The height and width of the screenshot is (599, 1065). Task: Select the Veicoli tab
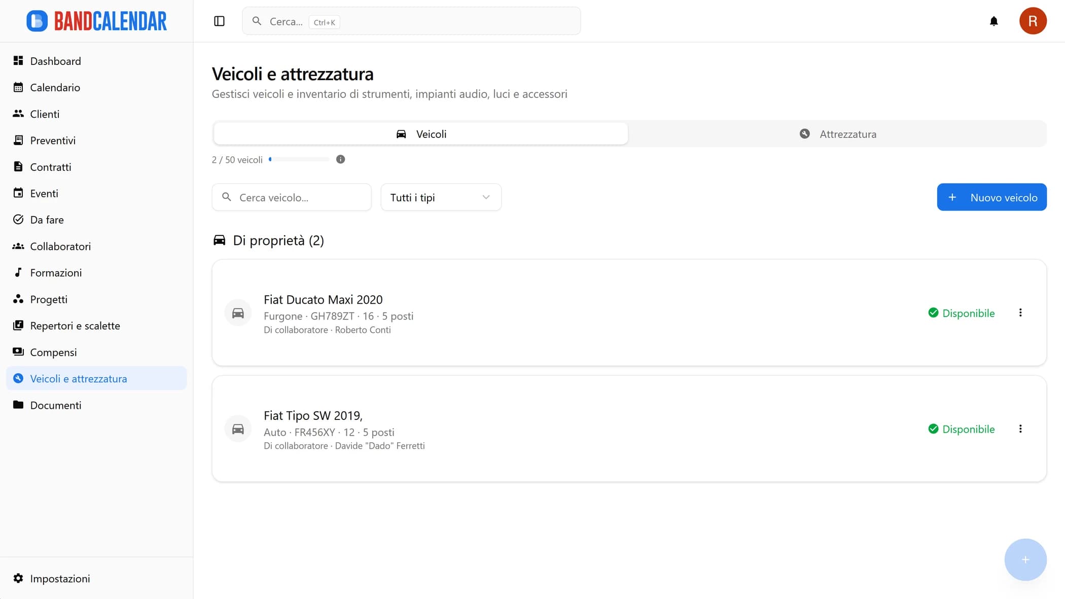tap(421, 134)
